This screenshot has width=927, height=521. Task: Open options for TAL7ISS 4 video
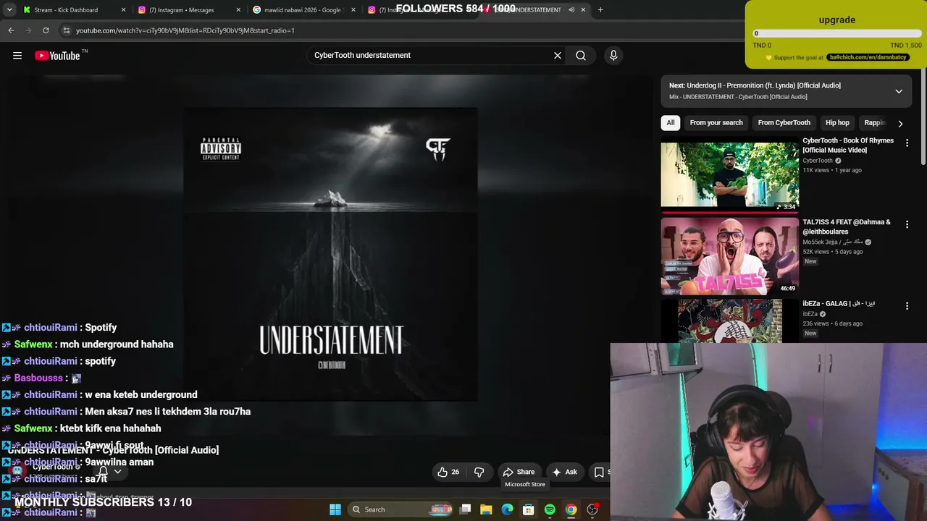pos(907,225)
